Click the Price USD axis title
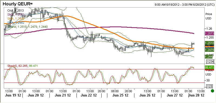 click(x=208, y=16)
